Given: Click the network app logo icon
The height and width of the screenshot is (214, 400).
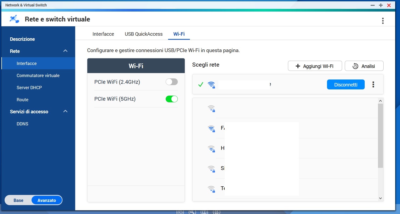Looking at the screenshot, I should click(x=14, y=19).
